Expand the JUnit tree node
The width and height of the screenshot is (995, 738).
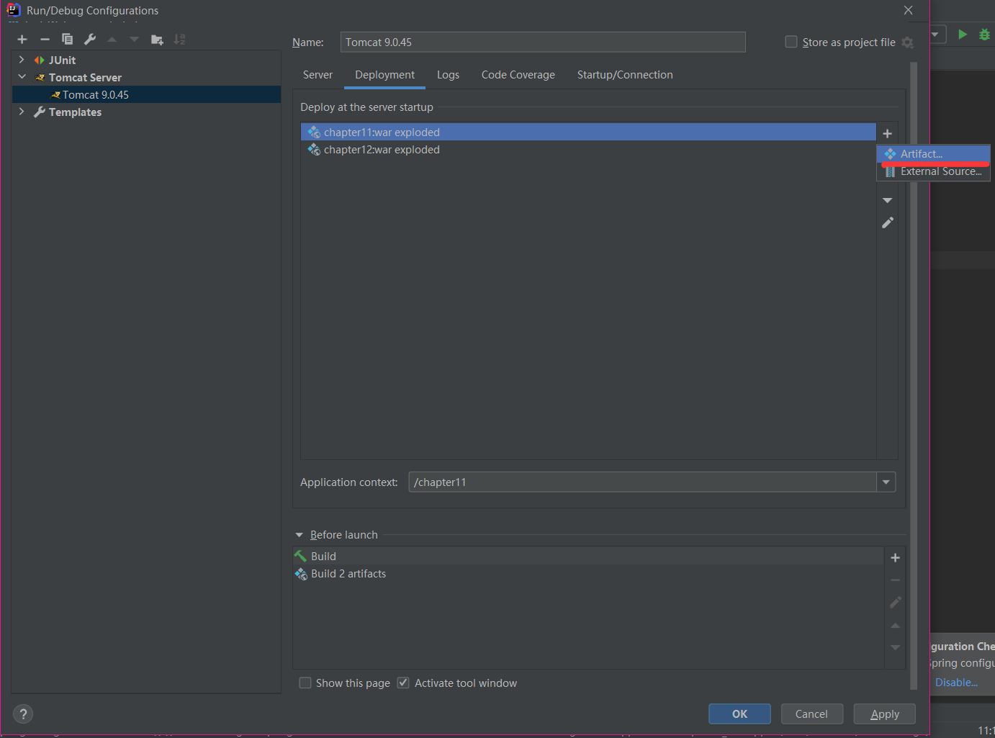coord(22,60)
